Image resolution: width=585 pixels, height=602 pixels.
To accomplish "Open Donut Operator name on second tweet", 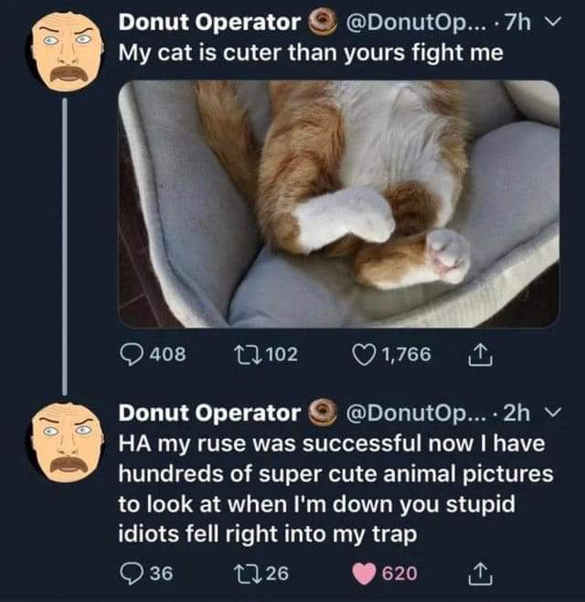I will pos(209,413).
